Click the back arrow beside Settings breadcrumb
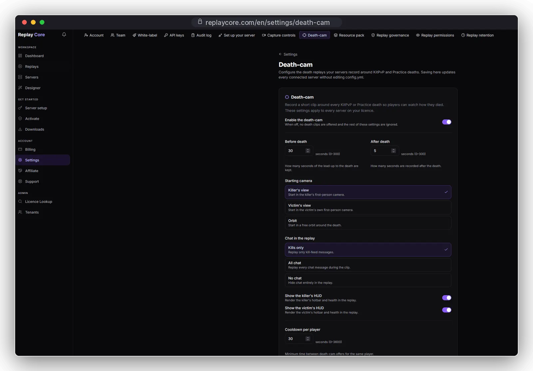 [x=280, y=54]
